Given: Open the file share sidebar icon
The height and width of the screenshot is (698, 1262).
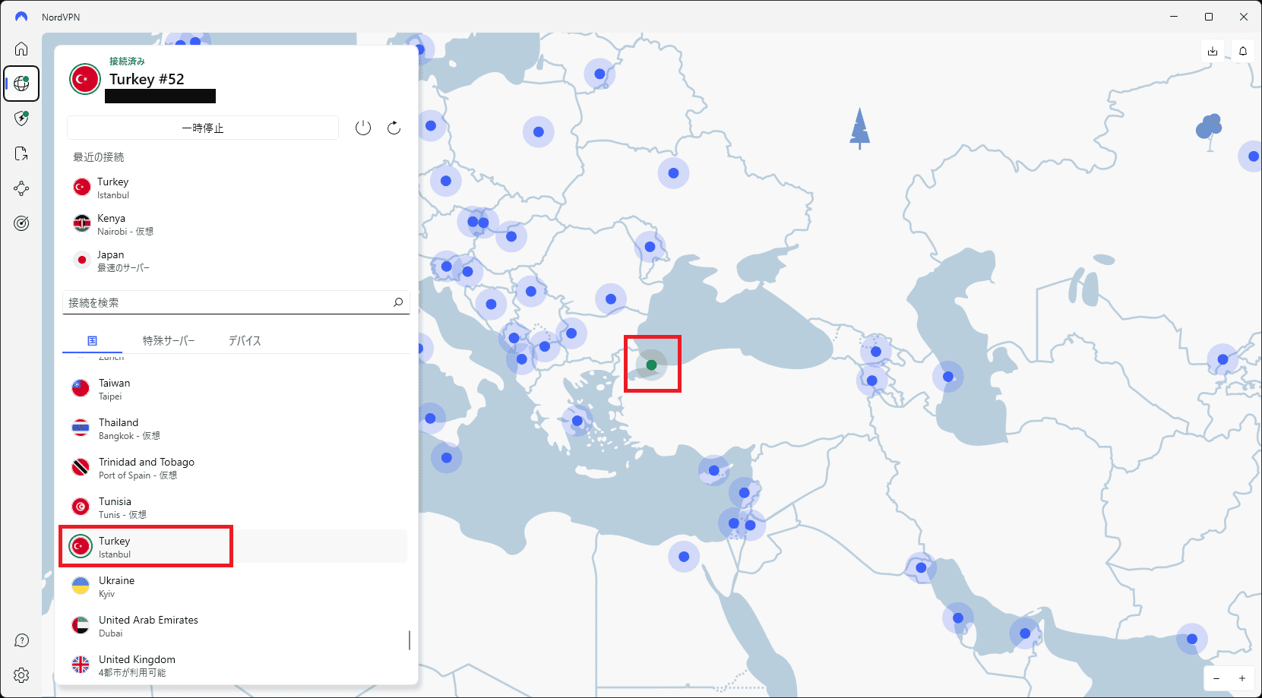Looking at the screenshot, I should 21,153.
